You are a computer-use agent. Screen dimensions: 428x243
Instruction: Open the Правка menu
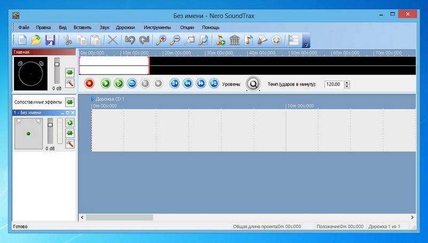point(43,27)
